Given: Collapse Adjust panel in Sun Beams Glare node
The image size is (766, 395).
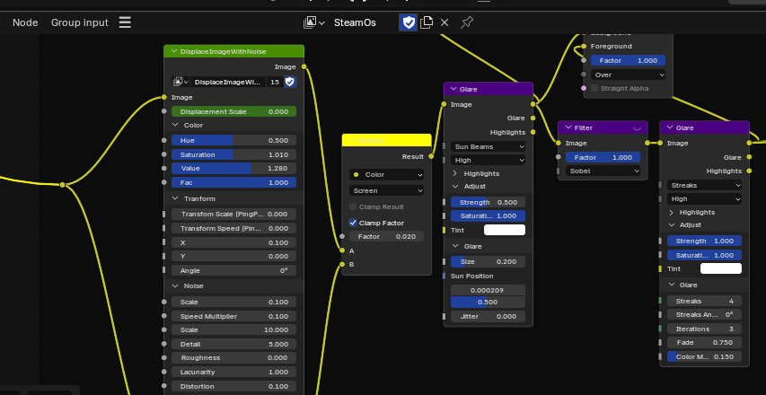Looking at the screenshot, I should 454,187.
